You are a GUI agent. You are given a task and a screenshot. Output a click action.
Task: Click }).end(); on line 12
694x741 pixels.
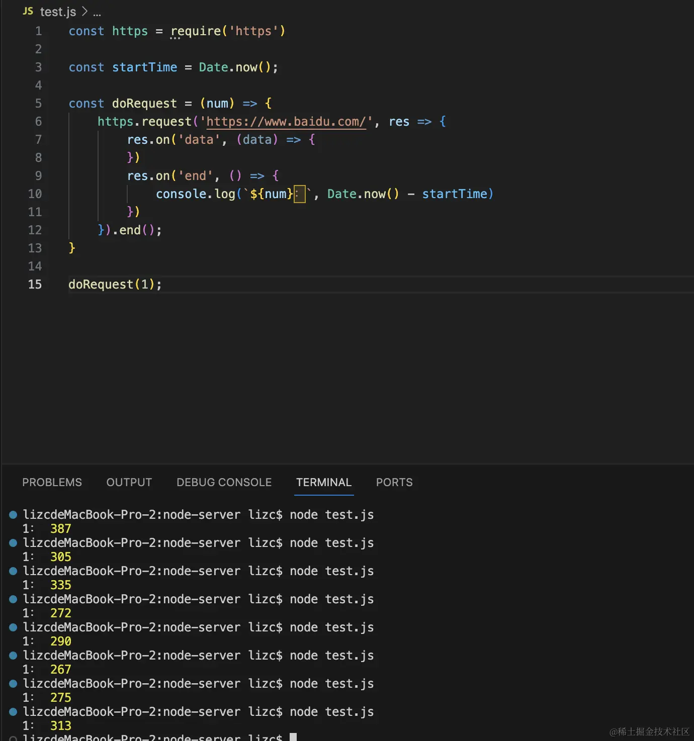(130, 230)
